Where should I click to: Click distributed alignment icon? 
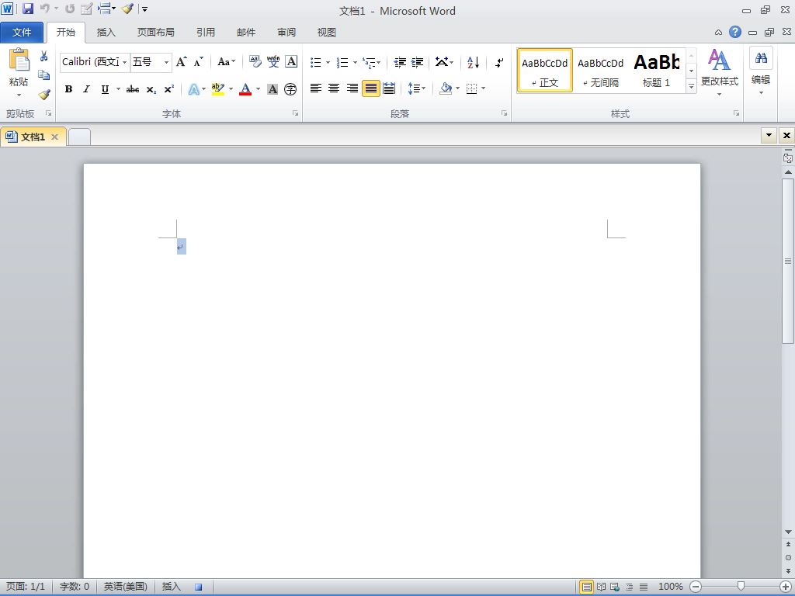(389, 88)
